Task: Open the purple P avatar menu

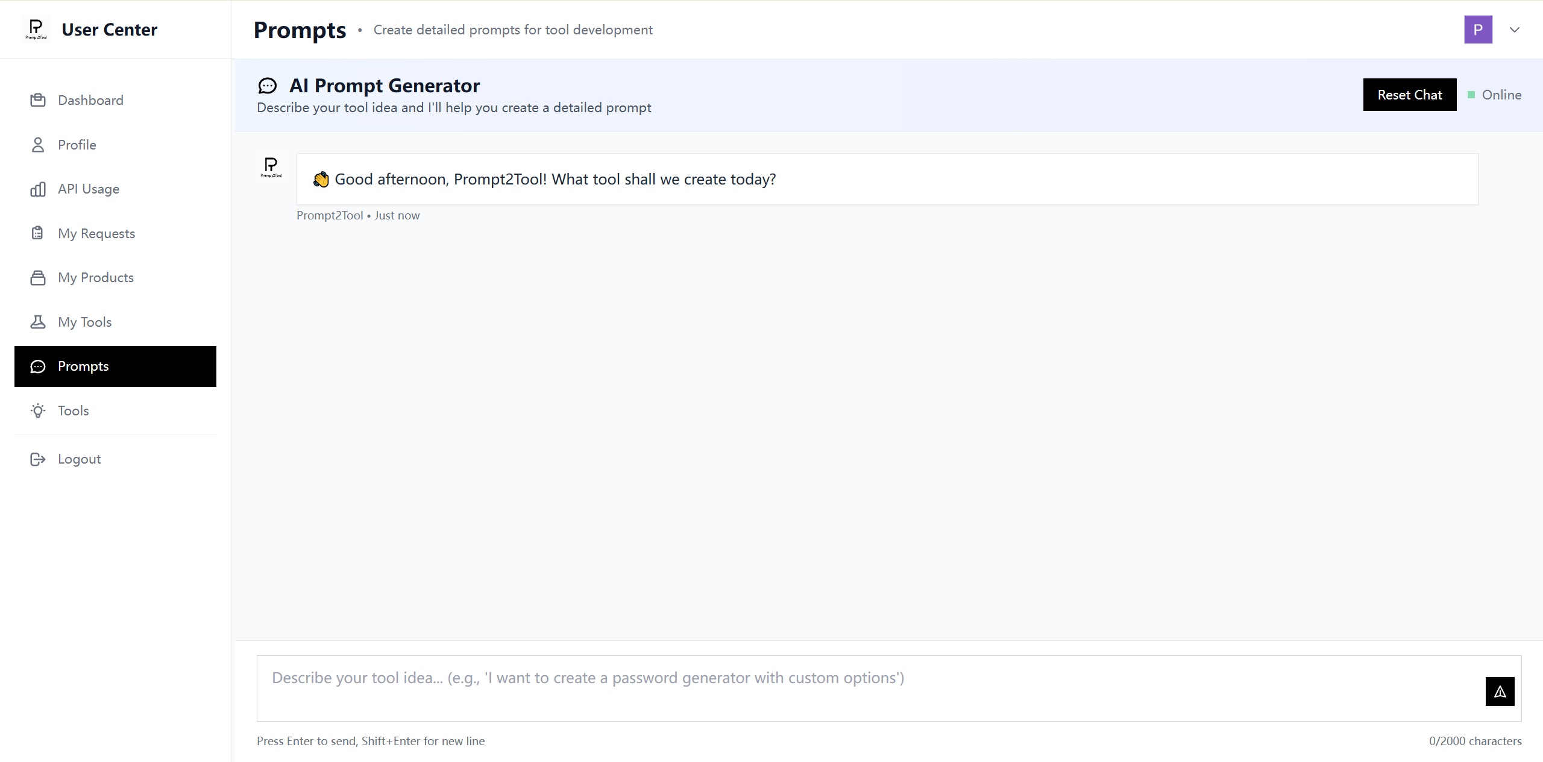Action: point(1479,30)
